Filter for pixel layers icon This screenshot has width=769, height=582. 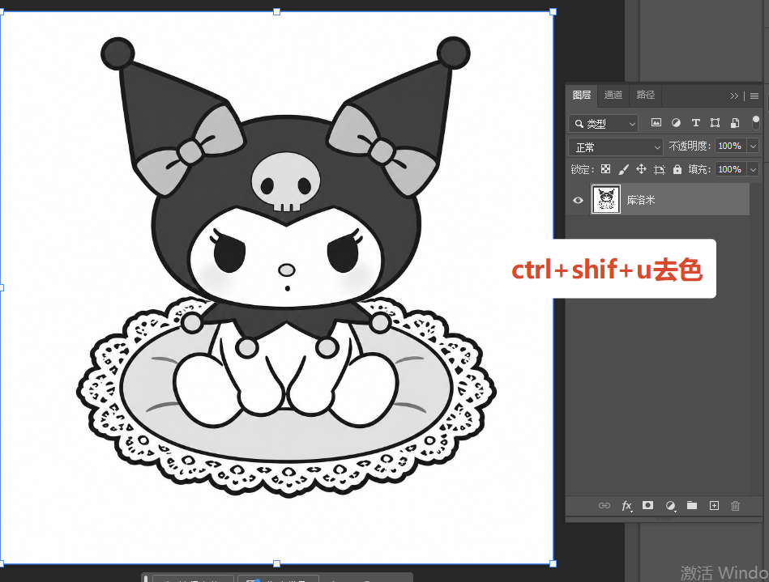pyautogui.click(x=656, y=122)
